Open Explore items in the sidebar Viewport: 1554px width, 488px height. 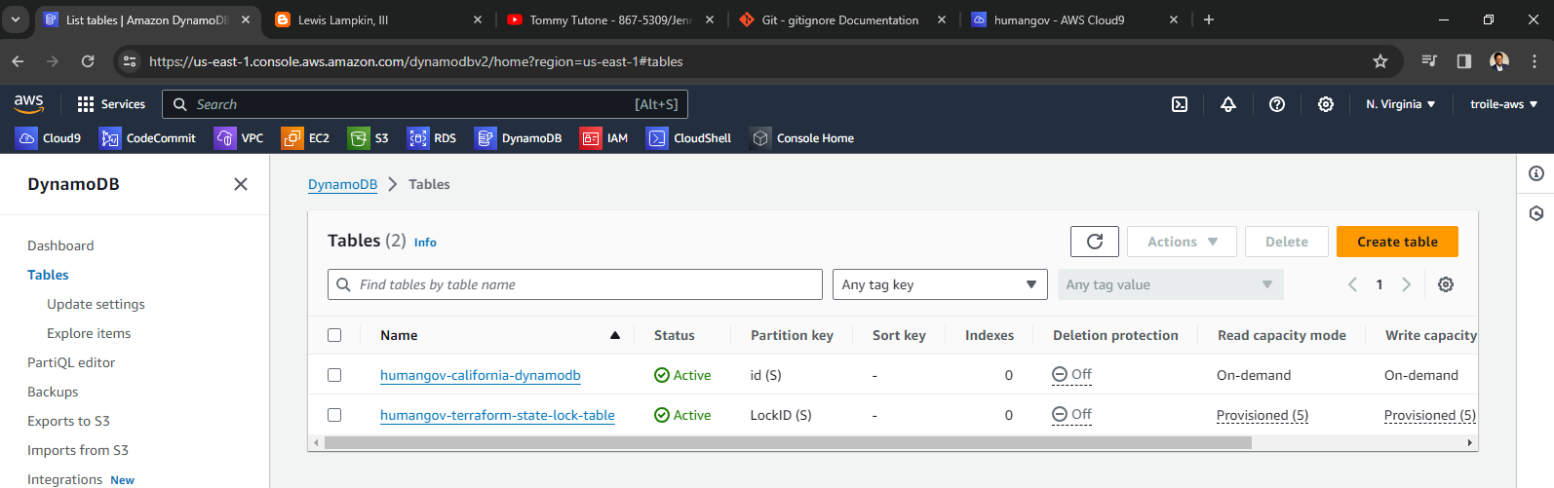pos(89,333)
